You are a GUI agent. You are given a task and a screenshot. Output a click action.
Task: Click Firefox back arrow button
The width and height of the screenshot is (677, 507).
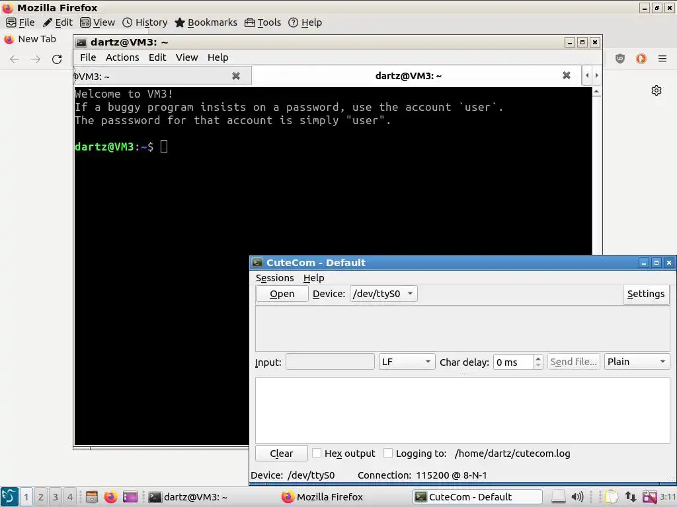point(15,59)
